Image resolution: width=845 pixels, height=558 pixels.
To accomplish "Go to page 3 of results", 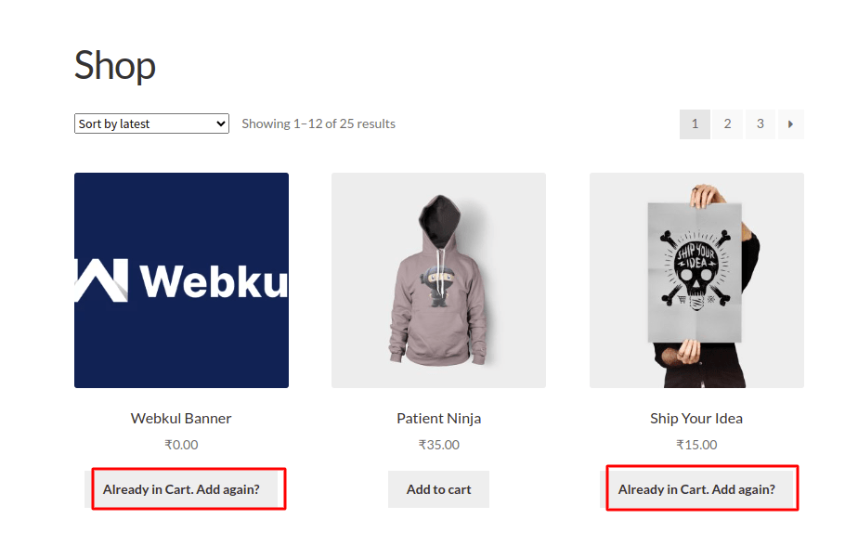I will (760, 123).
